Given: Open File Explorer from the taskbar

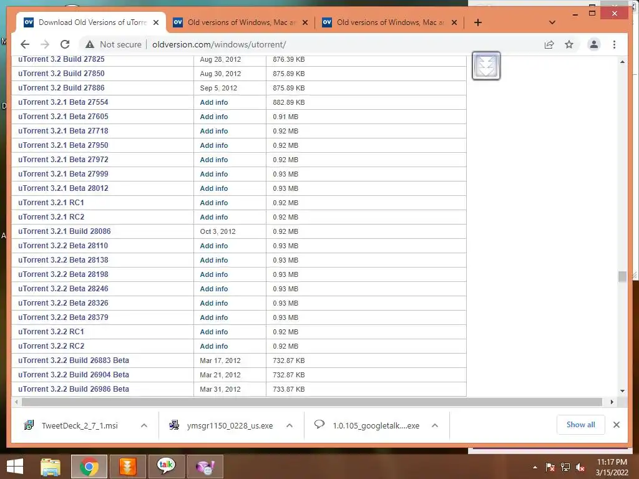Looking at the screenshot, I should coord(51,467).
